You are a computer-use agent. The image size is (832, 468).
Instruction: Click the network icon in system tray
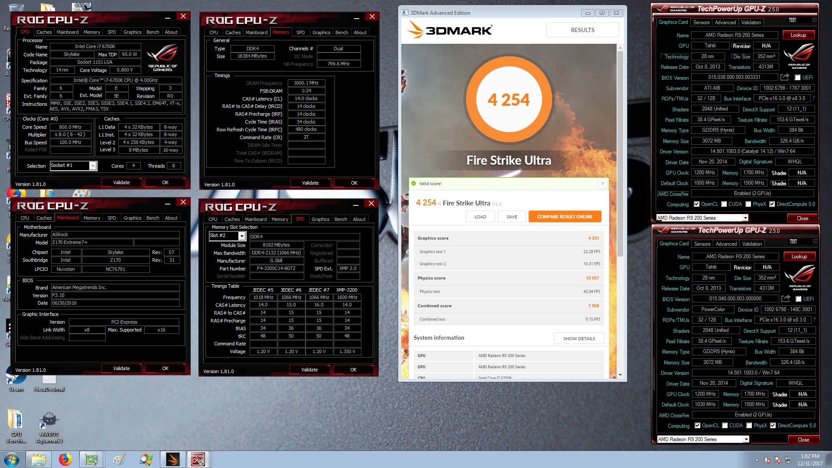click(x=788, y=460)
